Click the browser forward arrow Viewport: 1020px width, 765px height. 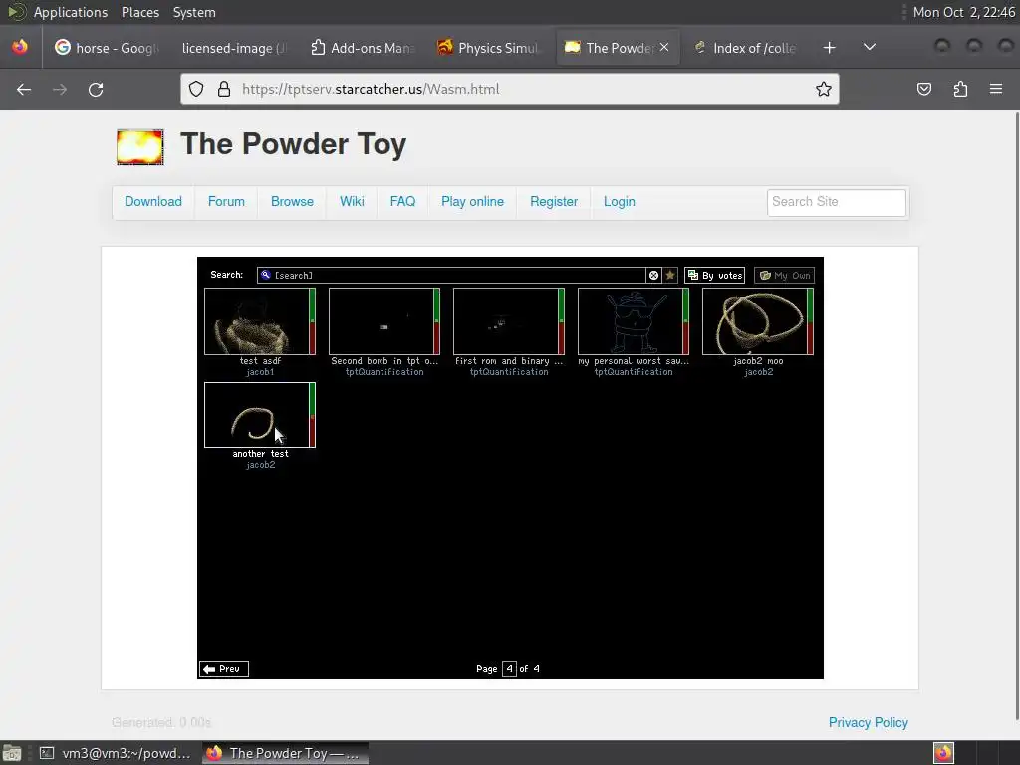coord(60,89)
